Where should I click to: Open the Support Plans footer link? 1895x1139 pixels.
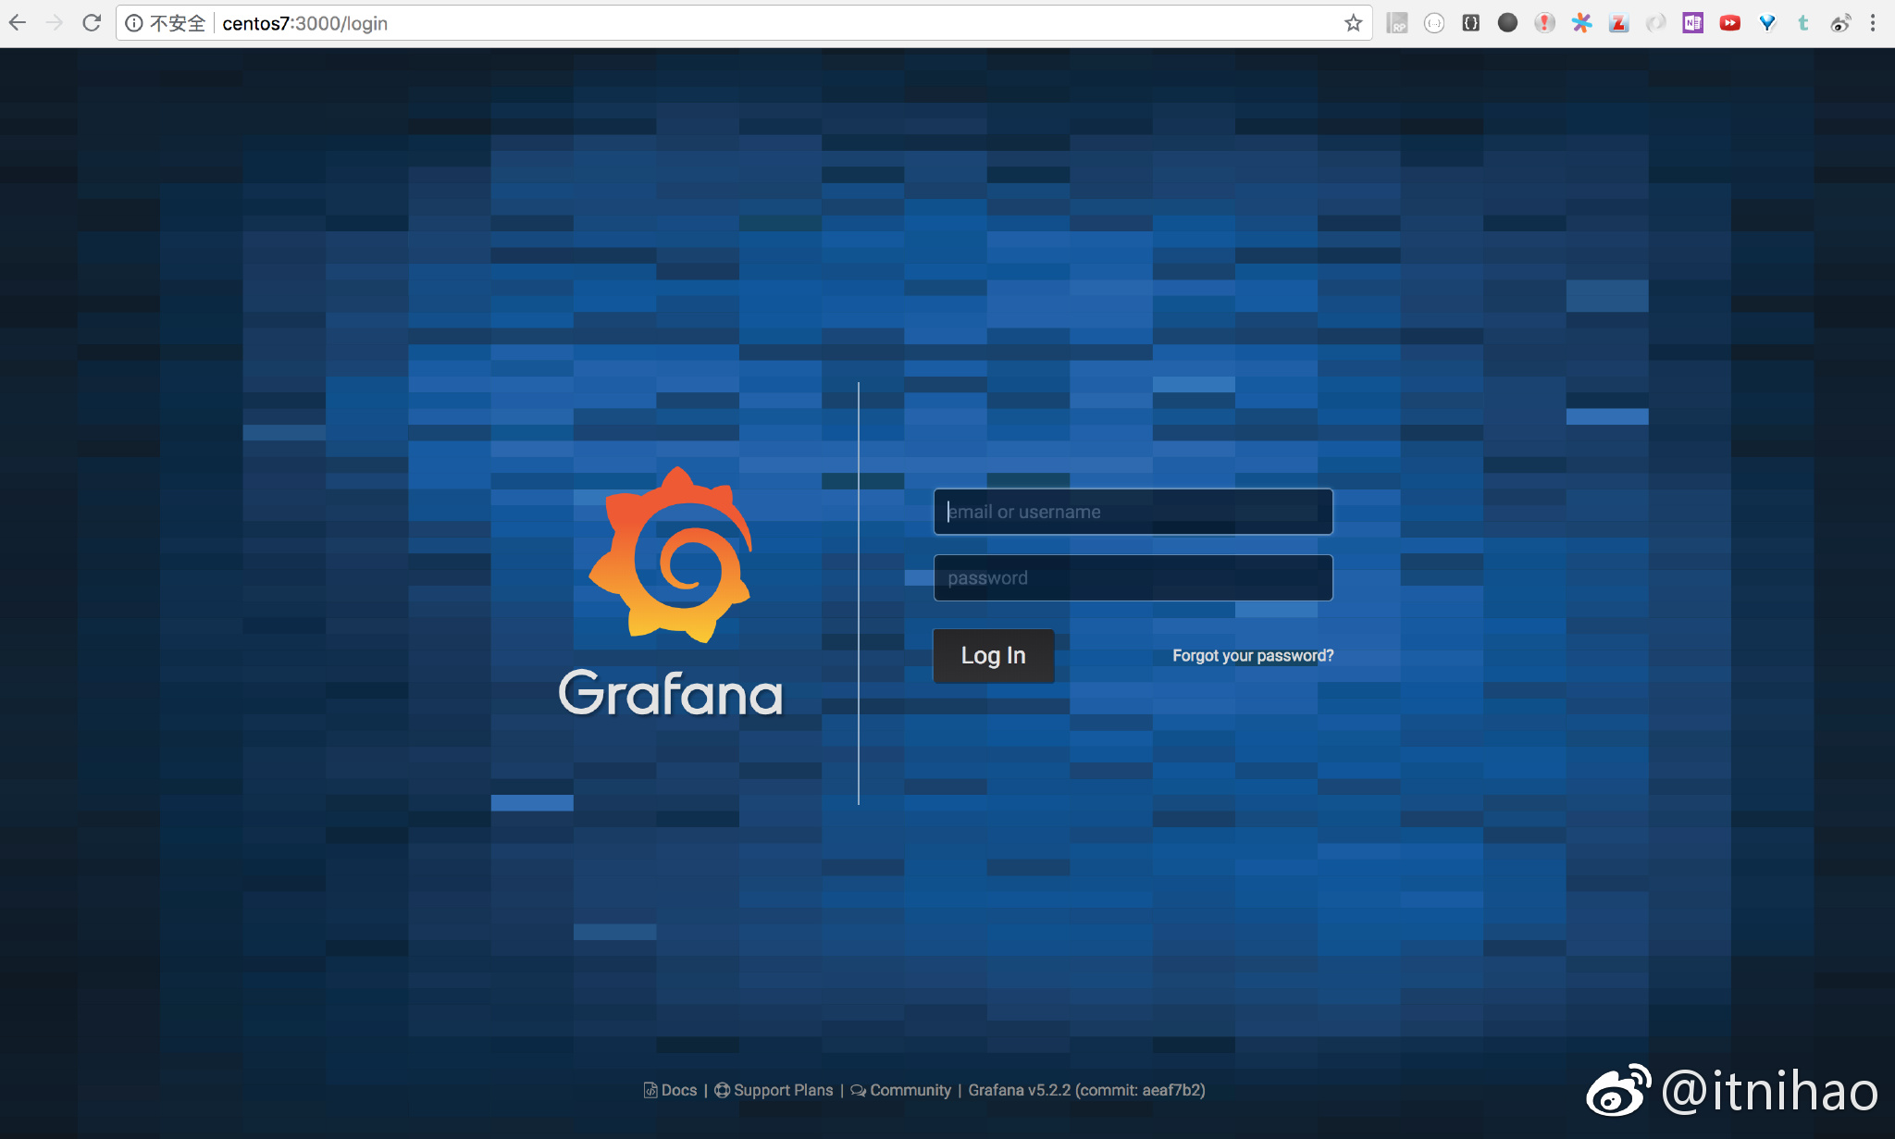(x=774, y=1090)
